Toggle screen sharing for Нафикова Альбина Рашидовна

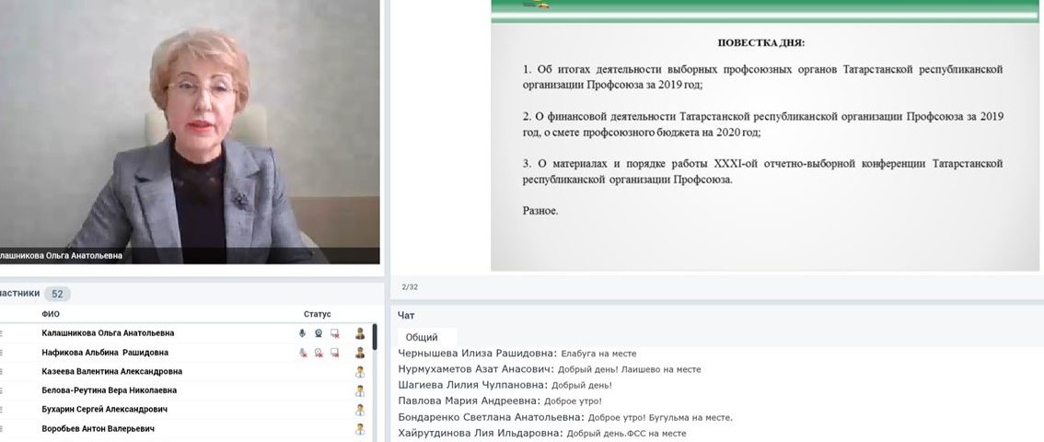(334, 353)
